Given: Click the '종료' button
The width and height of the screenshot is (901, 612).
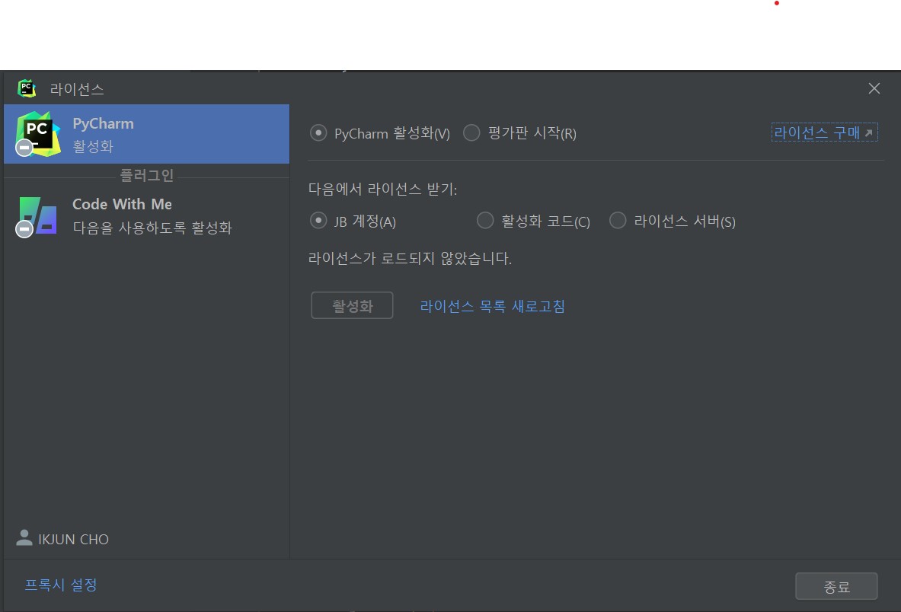Looking at the screenshot, I should (x=836, y=586).
